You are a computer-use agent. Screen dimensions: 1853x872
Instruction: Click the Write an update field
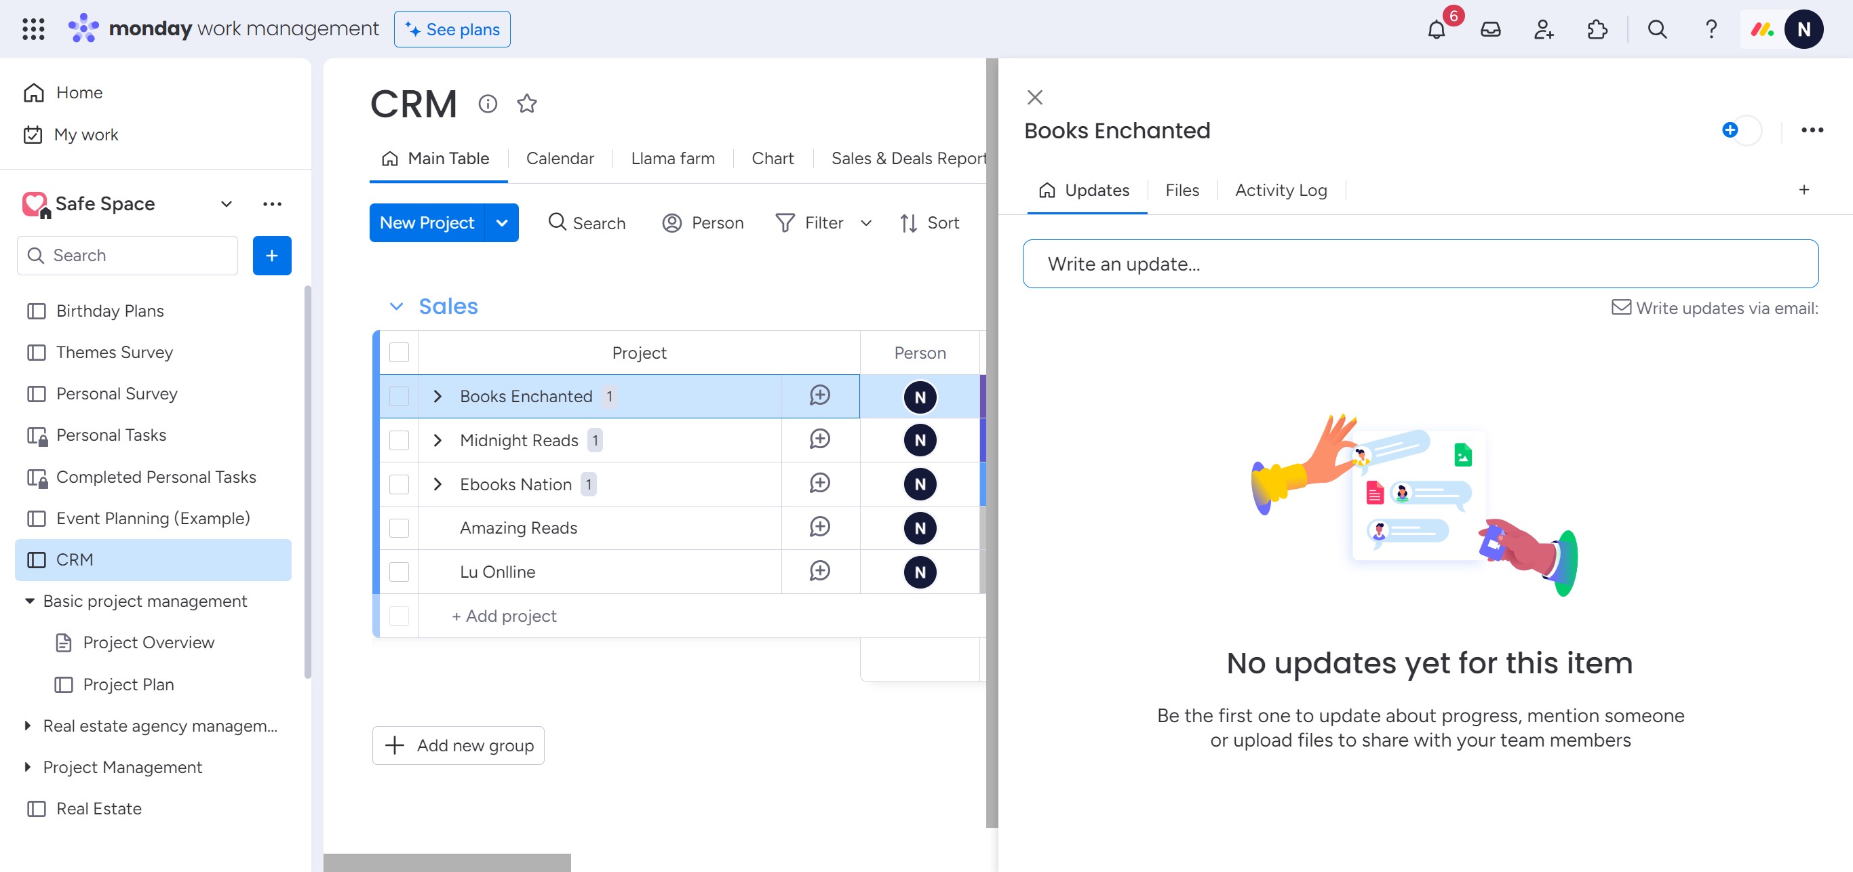(x=1420, y=264)
